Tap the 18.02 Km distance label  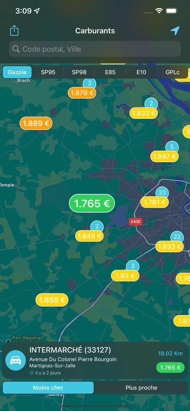(170, 353)
